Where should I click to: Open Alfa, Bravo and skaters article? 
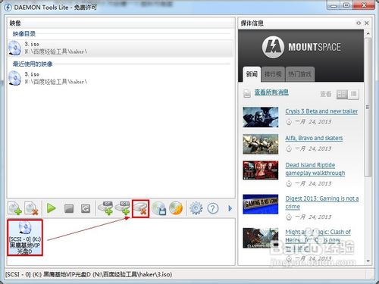(314, 138)
